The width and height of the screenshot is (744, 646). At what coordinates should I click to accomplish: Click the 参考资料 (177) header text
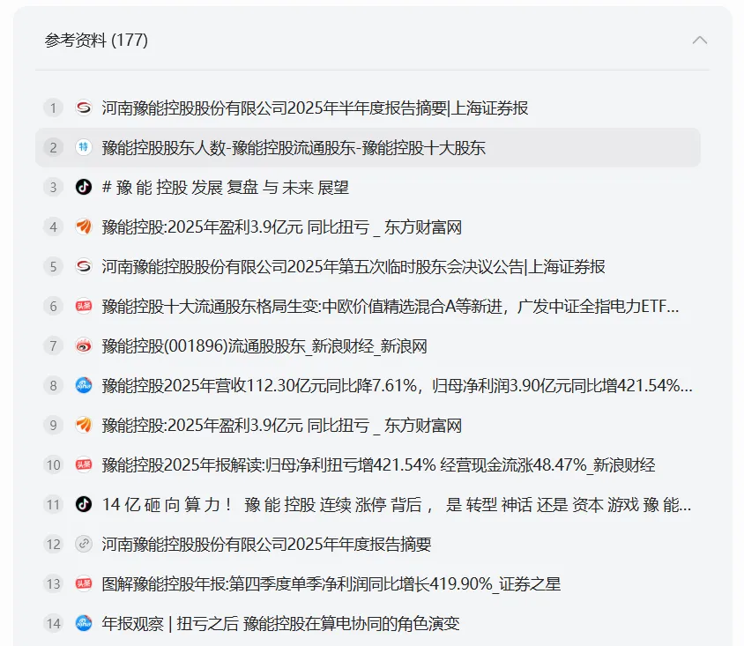pos(96,41)
